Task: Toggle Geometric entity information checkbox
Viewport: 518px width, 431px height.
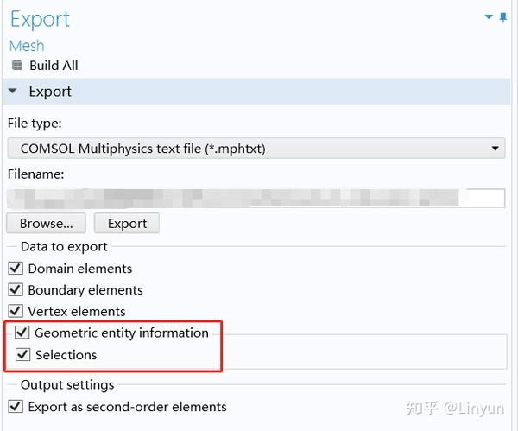Action: point(22,333)
